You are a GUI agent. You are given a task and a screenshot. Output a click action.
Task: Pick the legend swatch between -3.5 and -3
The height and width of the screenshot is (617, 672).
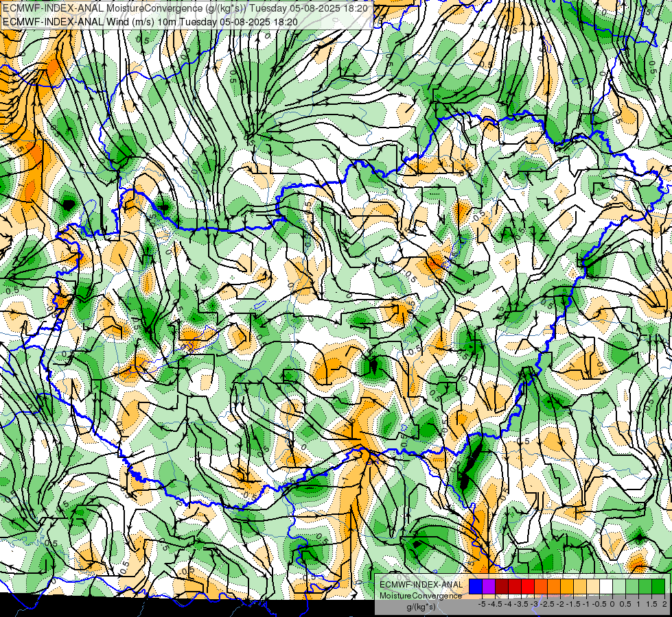coord(528,586)
